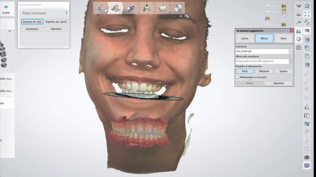Click Ripristina in Scansioni aggiuntive panel
Screen dimensions: 316x177
(278, 83)
